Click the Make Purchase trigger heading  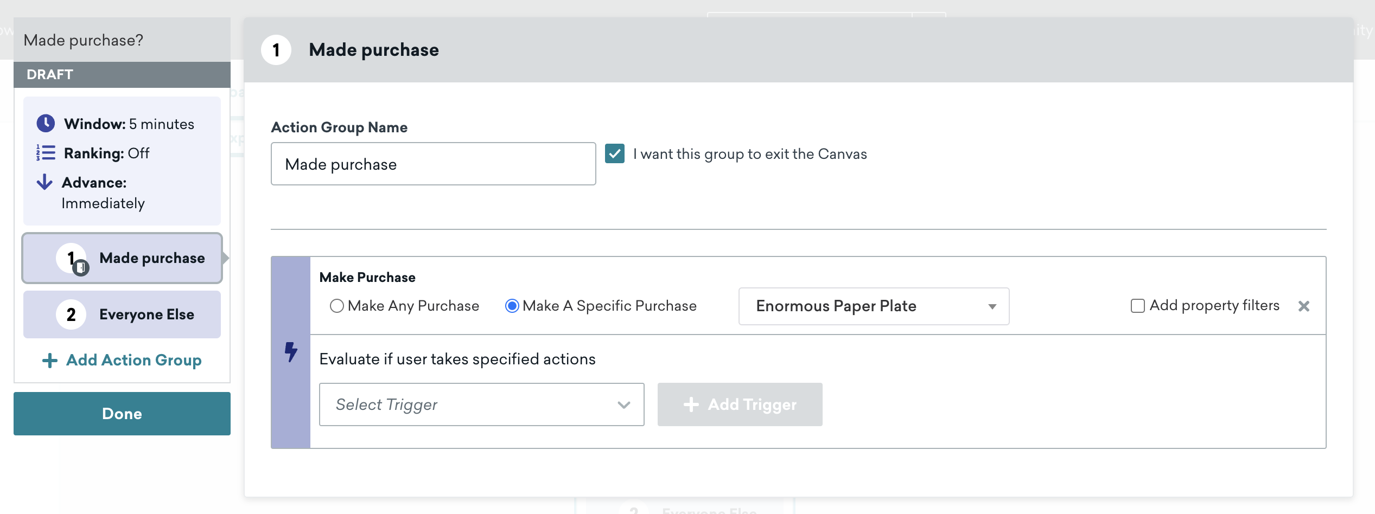[x=367, y=278]
